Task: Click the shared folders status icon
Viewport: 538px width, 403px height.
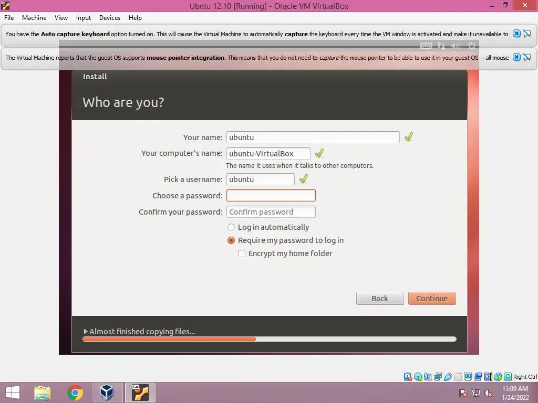Action: (458, 377)
